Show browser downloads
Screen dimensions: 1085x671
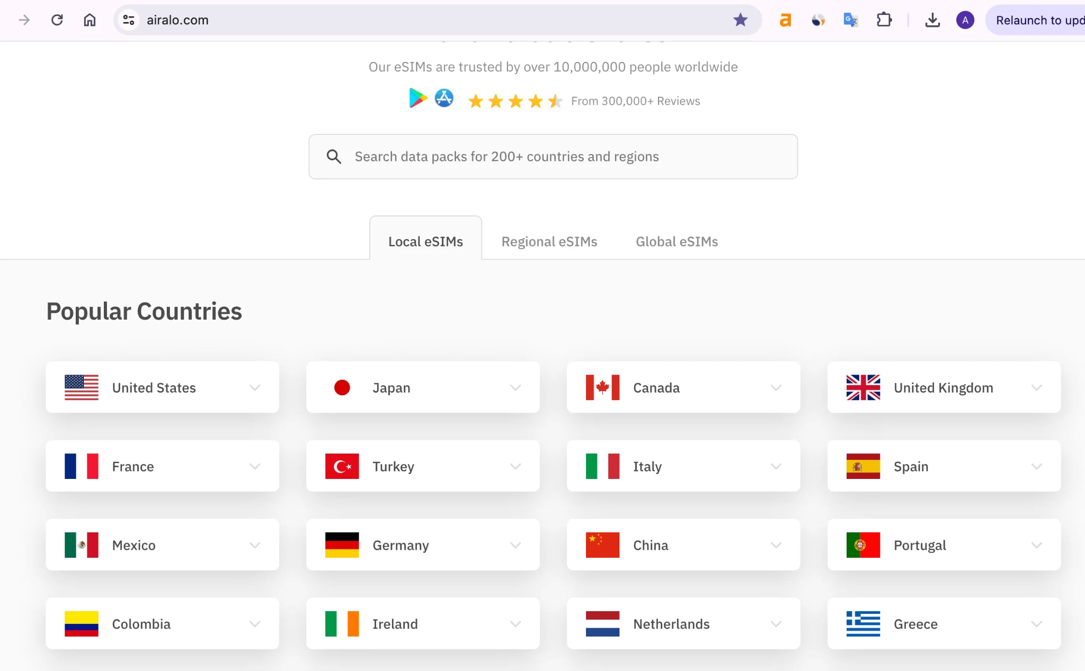point(932,20)
